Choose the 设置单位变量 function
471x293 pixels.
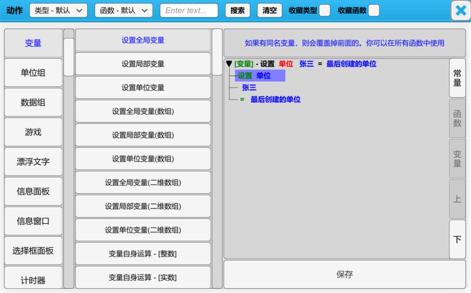pos(143,88)
